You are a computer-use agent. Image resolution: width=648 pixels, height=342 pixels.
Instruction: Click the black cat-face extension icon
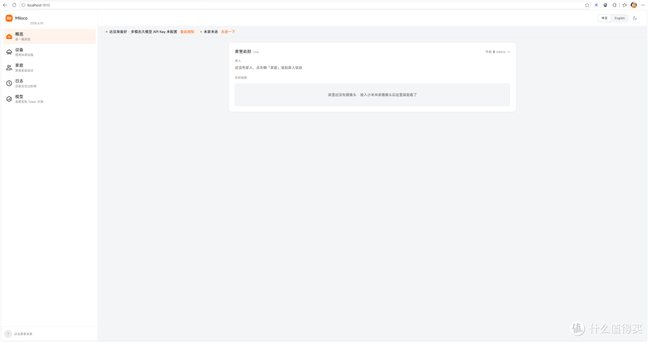(x=605, y=5)
